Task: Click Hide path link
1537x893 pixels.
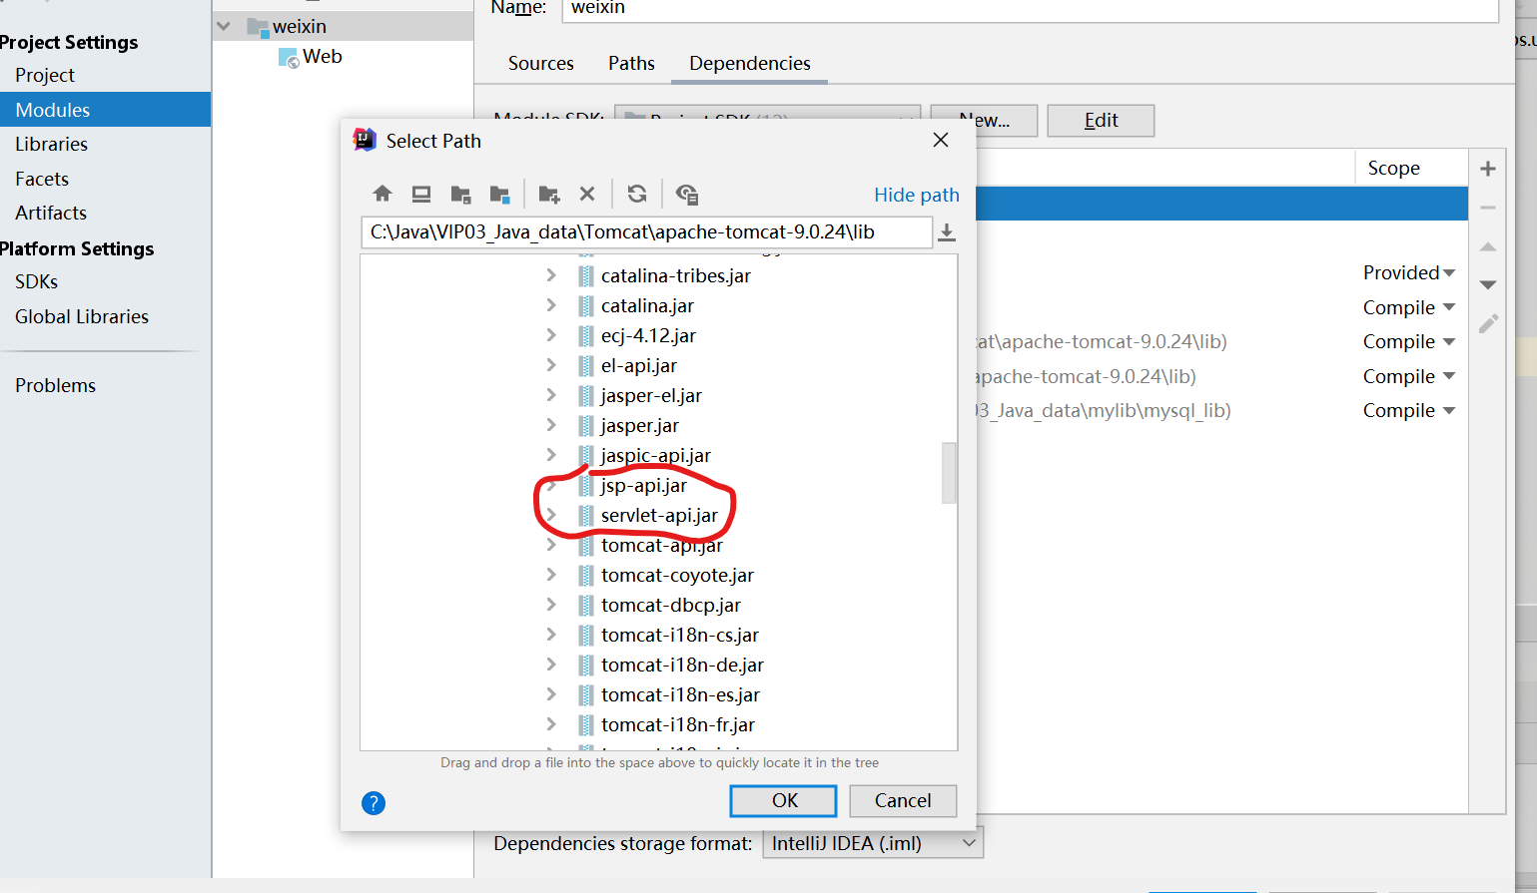Action: pyautogui.click(x=916, y=195)
